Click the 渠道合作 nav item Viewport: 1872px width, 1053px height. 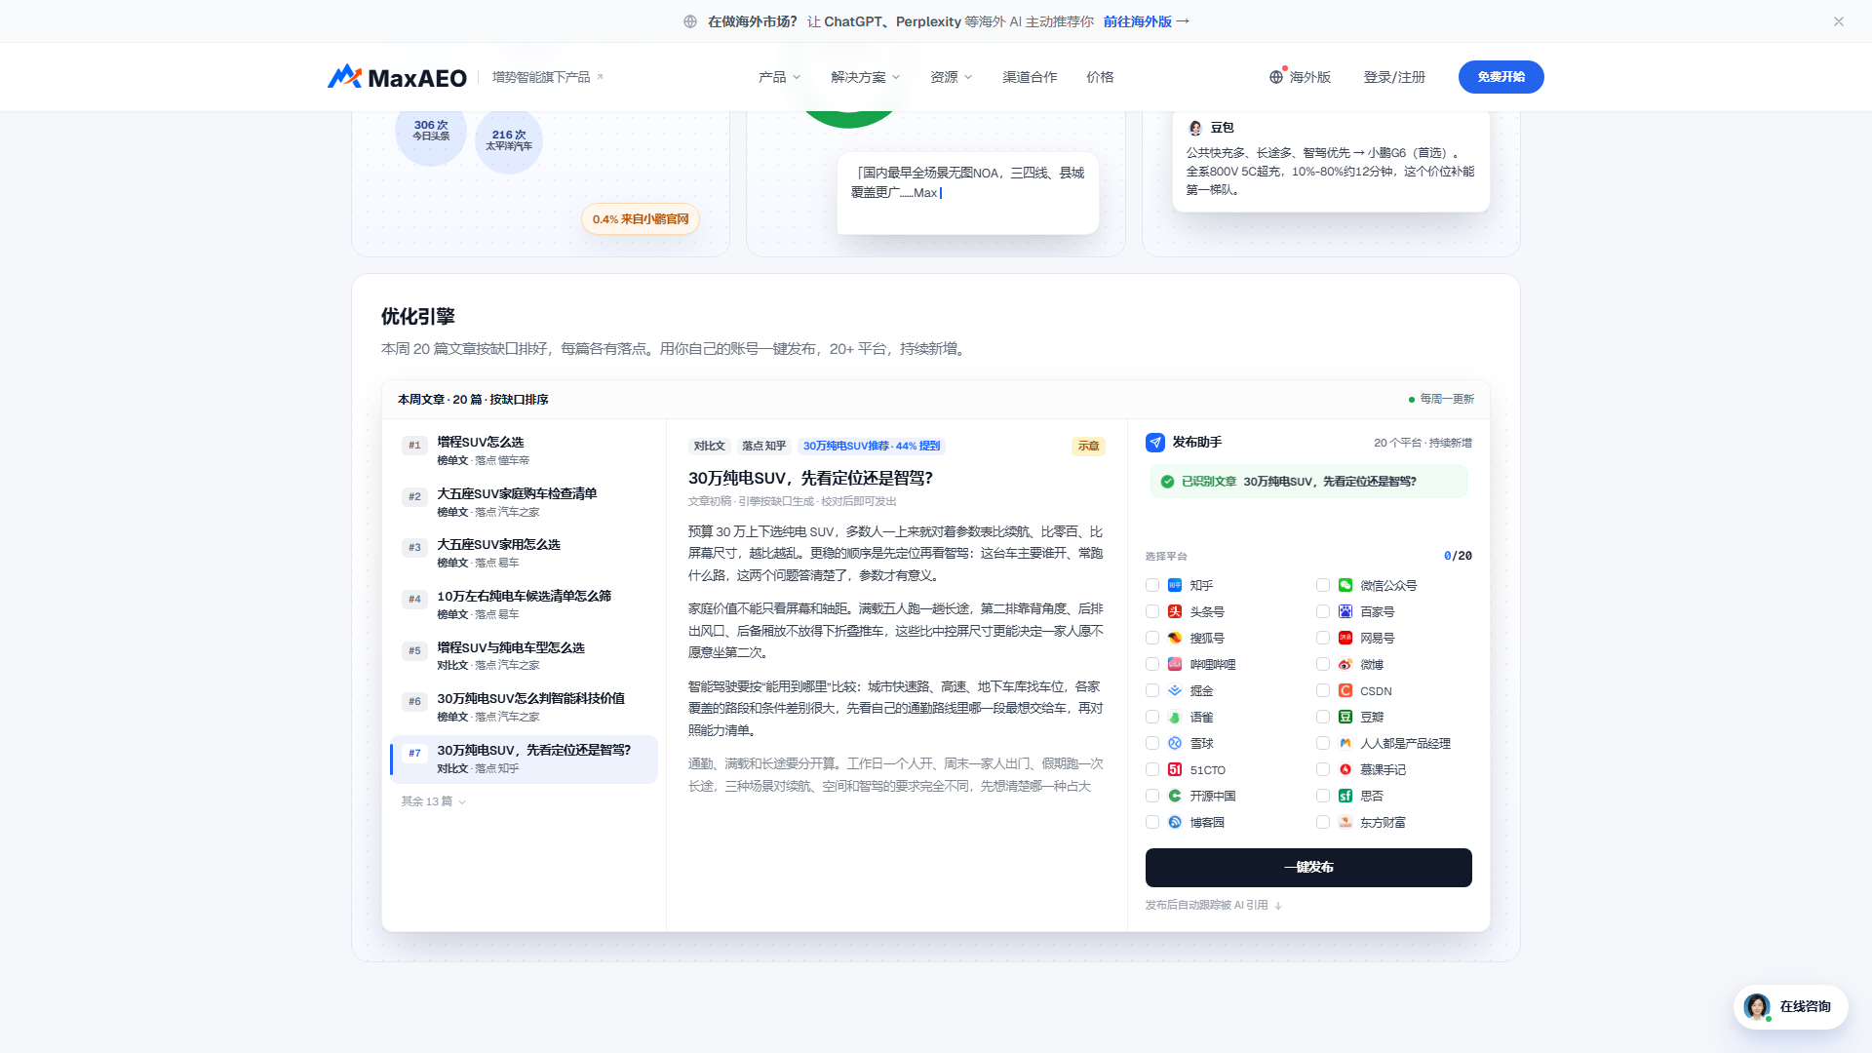[1030, 77]
